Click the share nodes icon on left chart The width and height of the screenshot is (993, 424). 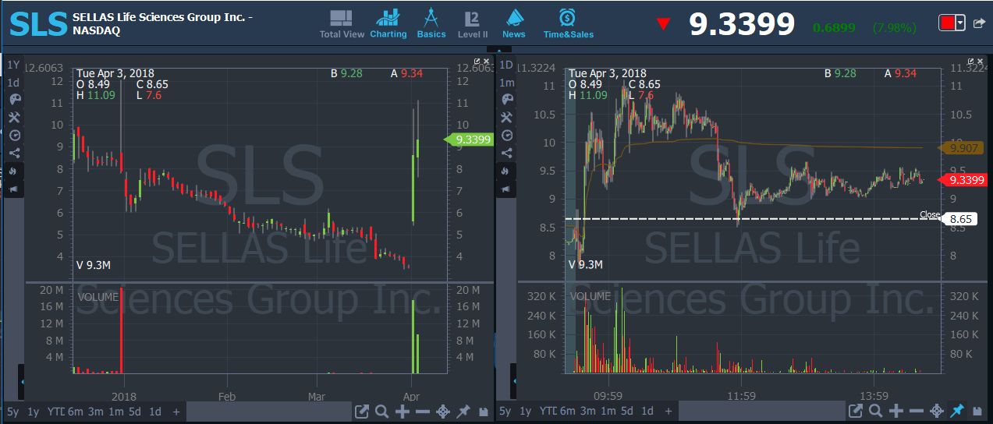(x=14, y=153)
